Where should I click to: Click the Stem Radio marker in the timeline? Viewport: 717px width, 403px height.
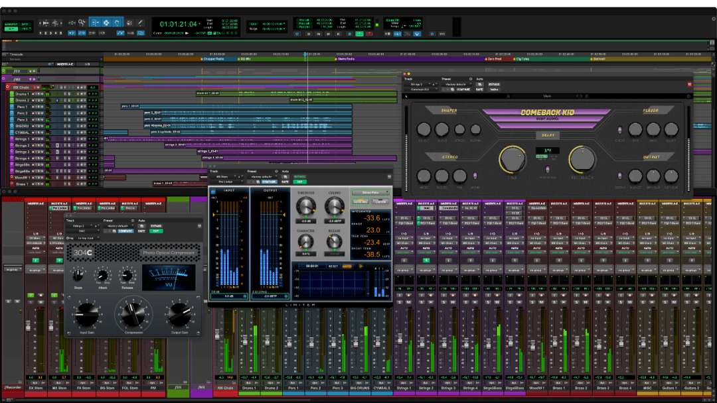click(345, 58)
